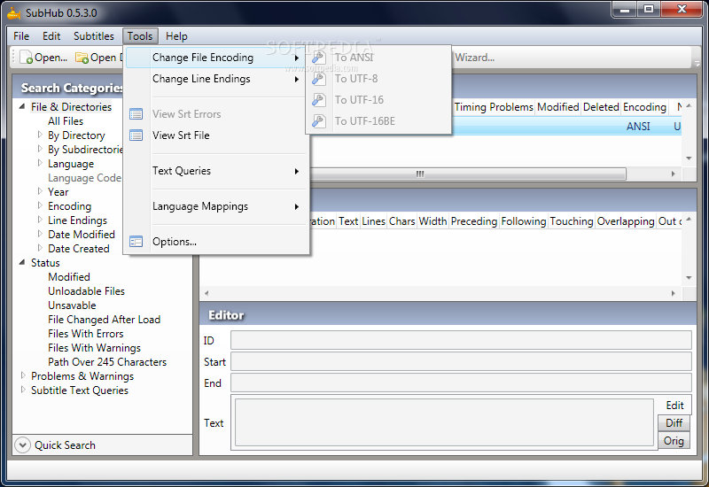The width and height of the screenshot is (709, 487).
Task: Expand the Subtitle Text Queries node
Action: (23, 390)
